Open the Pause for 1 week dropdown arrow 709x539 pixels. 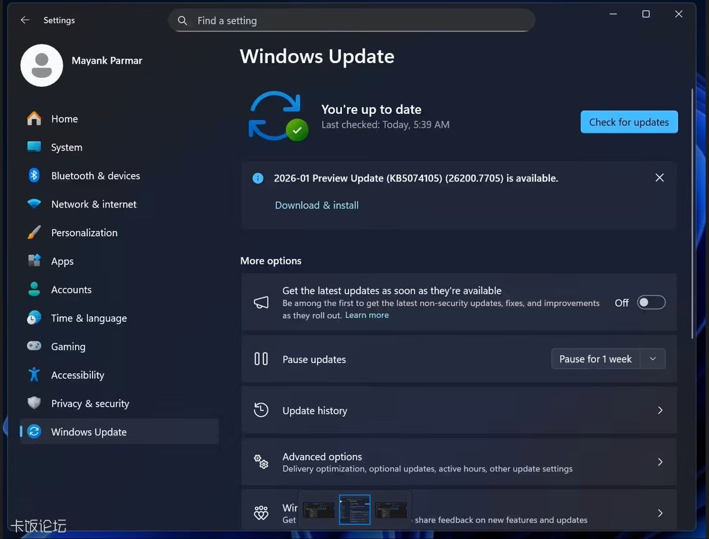(x=653, y=359)
